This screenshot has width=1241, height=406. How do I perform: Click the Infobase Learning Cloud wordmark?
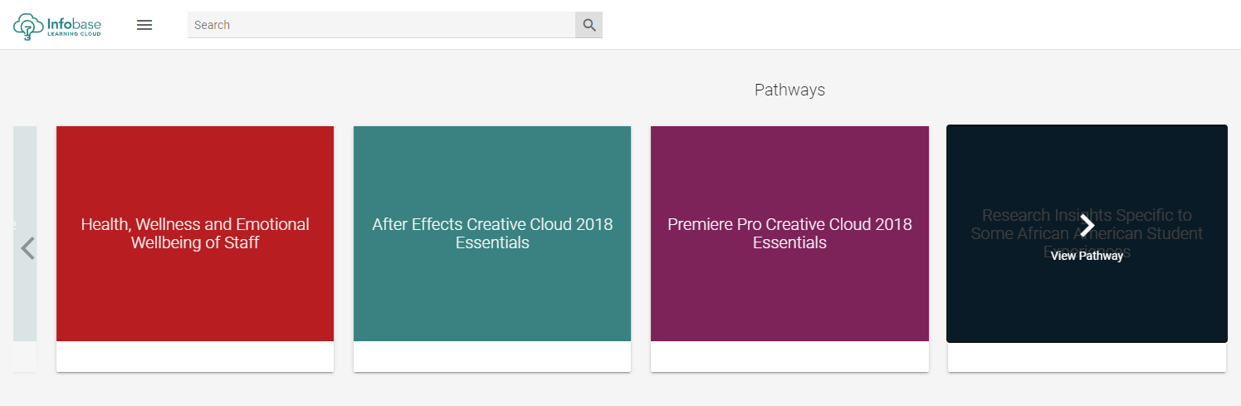point(75,26)
